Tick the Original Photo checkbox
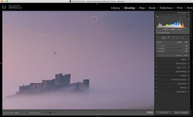This screenshot has width=193, height=117. 157,33
